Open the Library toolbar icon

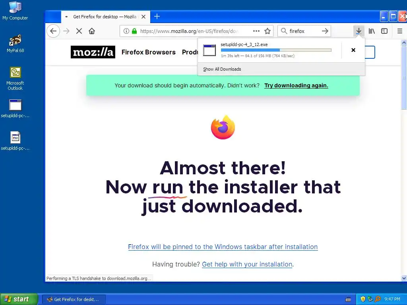point(372,31)
